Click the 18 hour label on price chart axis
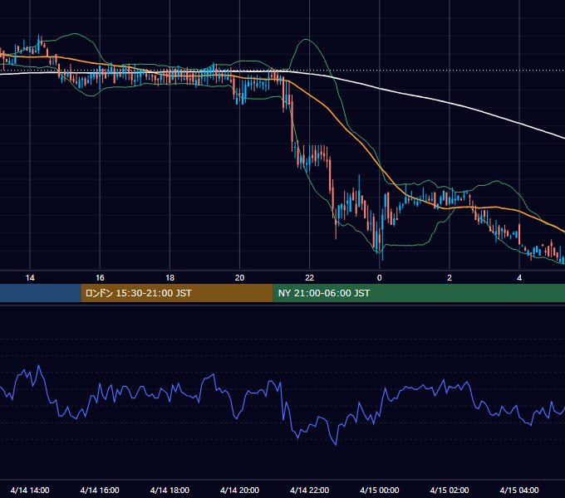 [x=169, y=278]
